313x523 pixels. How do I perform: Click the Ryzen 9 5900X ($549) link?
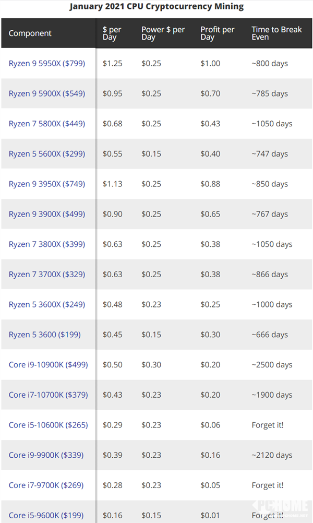pyautogui.click(x=46, y=94)
